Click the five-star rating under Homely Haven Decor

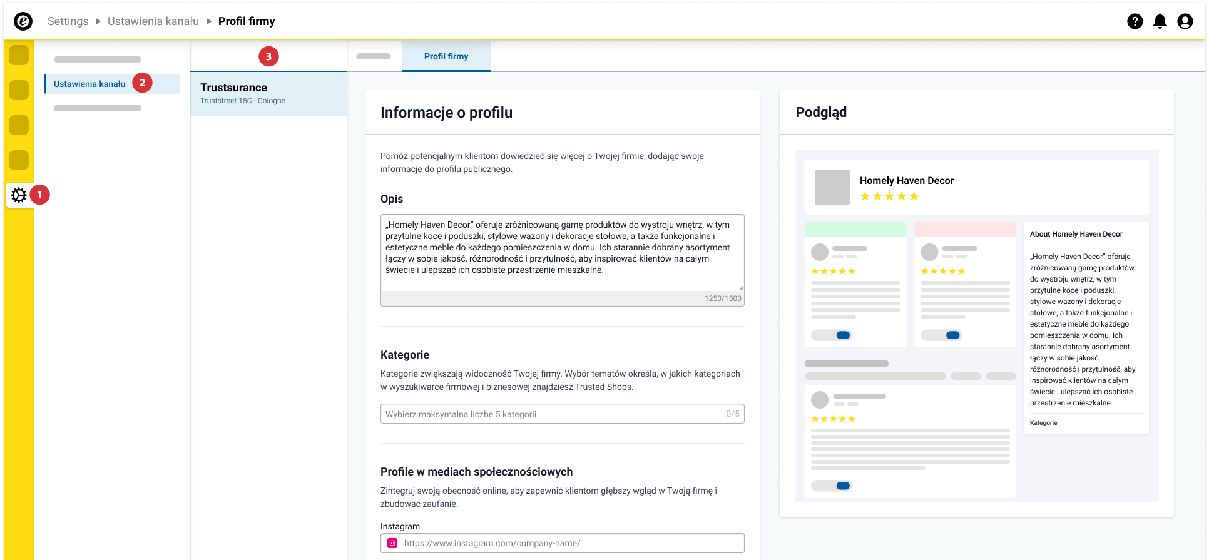pyautogui.click(x=889, y=196)
